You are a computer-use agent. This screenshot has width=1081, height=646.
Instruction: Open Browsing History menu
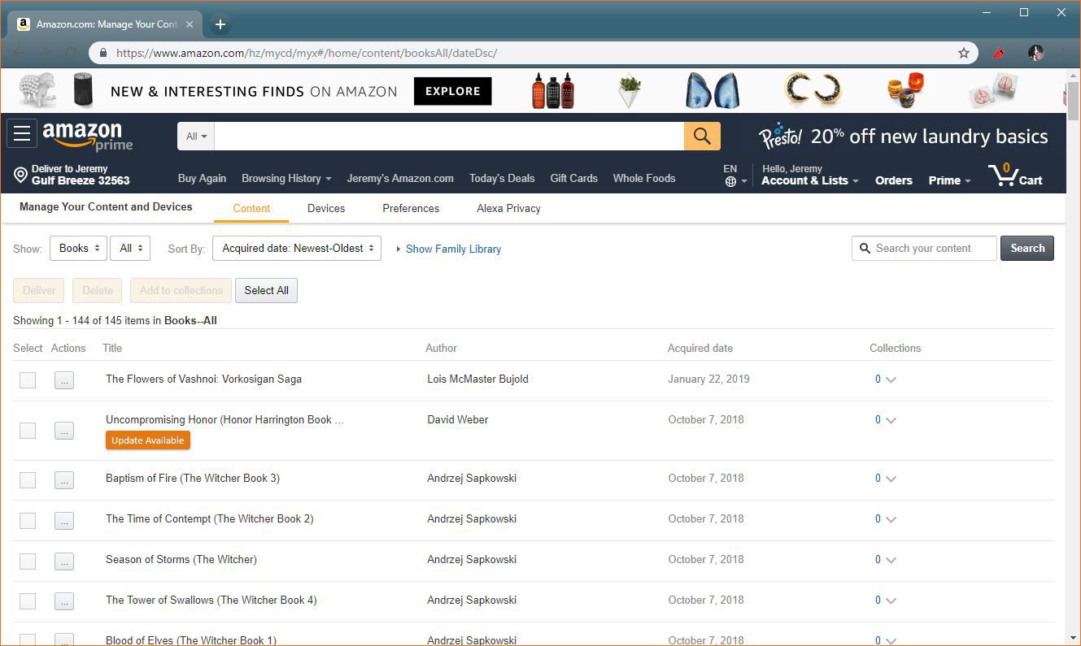point(286,179)
